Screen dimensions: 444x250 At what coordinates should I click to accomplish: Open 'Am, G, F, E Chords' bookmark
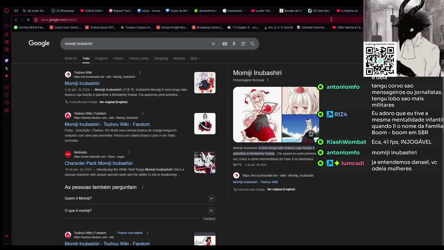click(x=279, y=27)
